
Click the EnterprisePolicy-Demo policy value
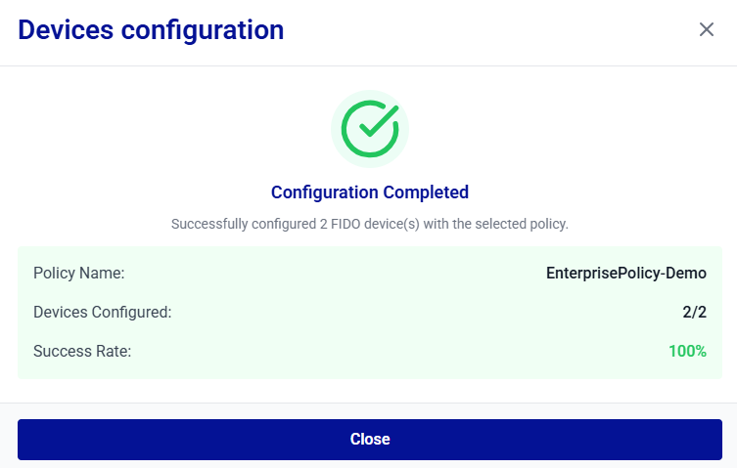pyautogui.click(x=625, y=274)
